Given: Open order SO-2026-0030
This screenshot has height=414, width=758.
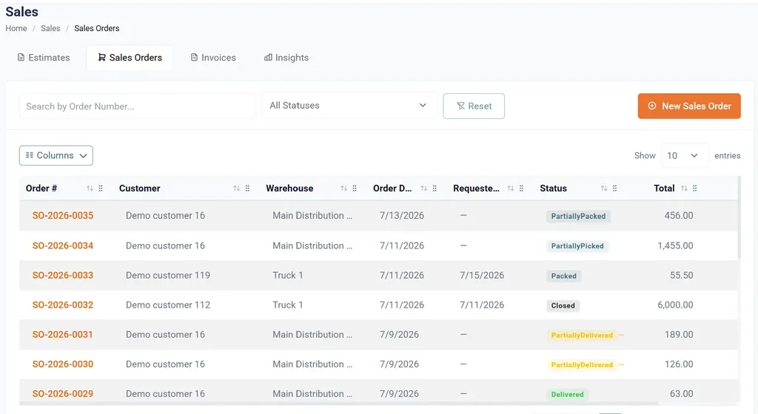Looking at the screenshot, I should point(63,364).
